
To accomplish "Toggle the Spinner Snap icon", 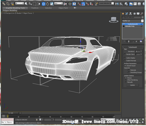I will 92,4.
